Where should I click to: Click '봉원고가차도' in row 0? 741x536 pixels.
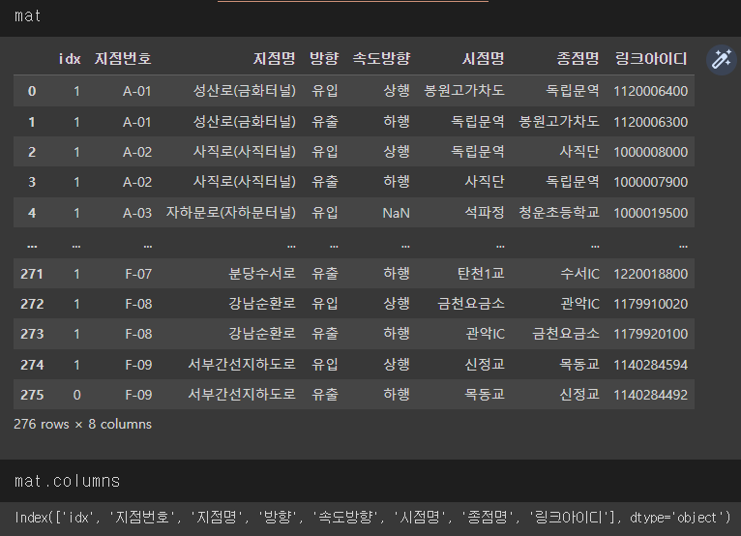(x=464, y=91)
